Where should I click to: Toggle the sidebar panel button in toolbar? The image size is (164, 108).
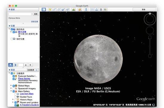[44, 10]
